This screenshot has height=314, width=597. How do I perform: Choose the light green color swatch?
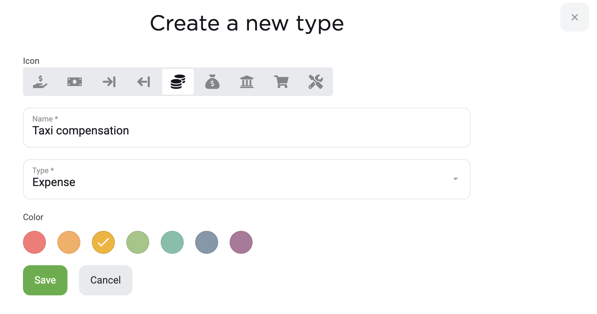click(138, 242)
